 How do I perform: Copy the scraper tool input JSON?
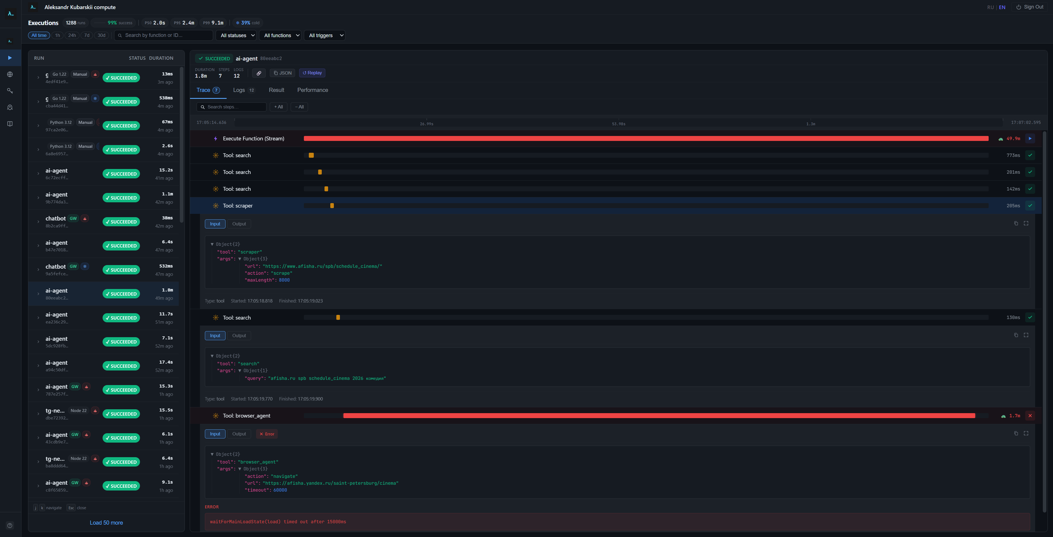click(x=1016, y=223)
